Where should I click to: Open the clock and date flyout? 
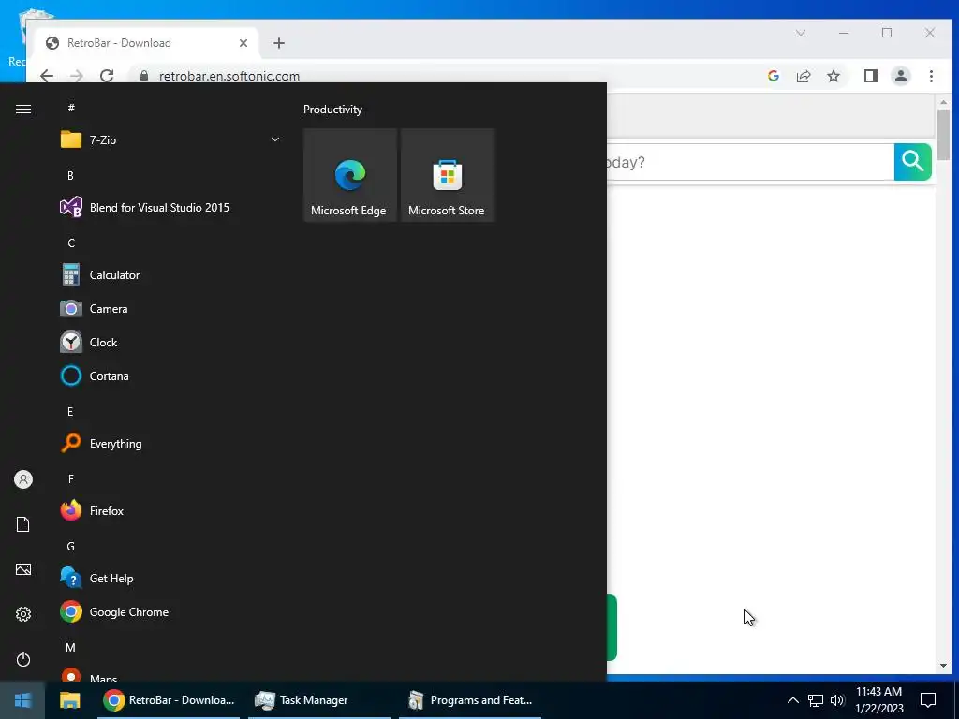click(878, 700)
